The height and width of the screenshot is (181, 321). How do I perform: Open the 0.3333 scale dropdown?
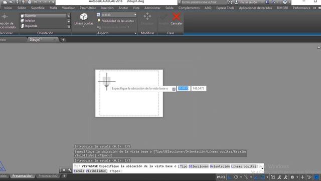135,15
